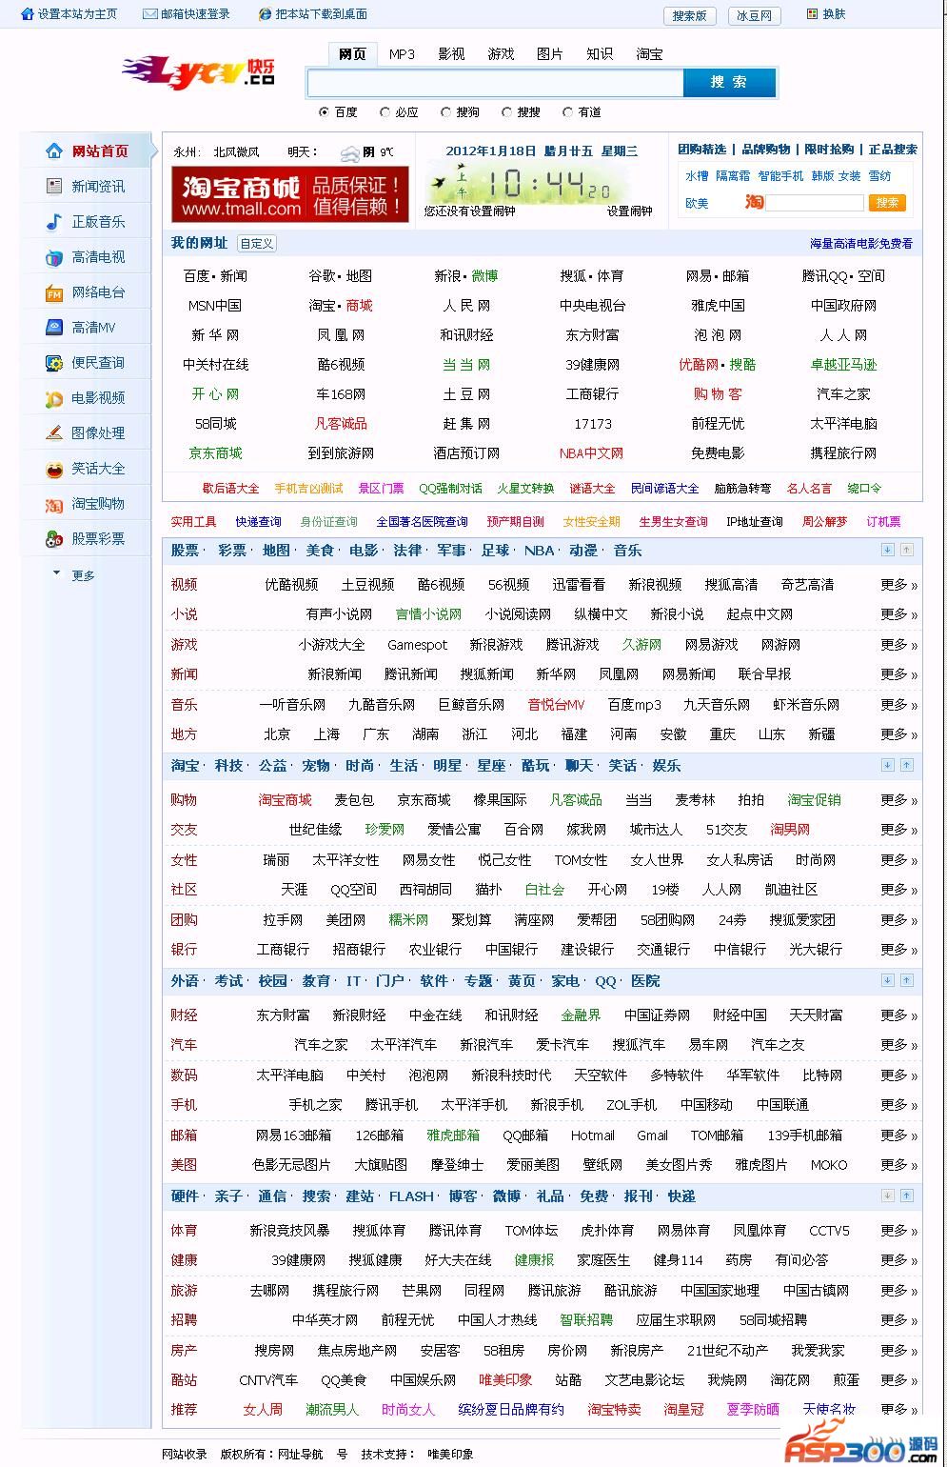The image size is (947, 1467).
Task: Open the NBA中文网 link
Action: click(591, 453)
